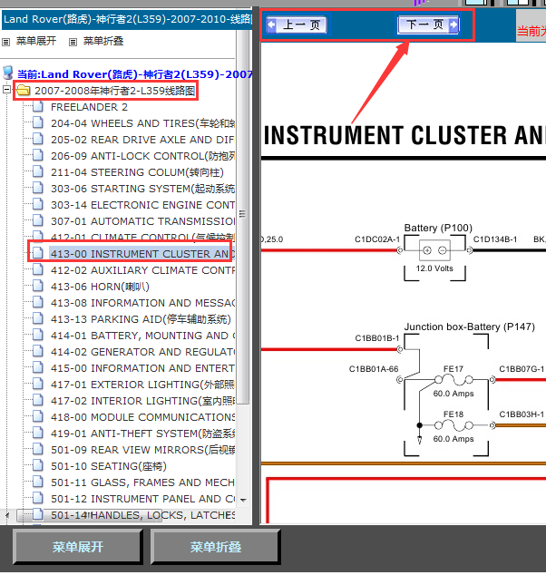Click the bottom 菜单折叠 button
The width and height of the screenshot is (546, 575).
215,547
